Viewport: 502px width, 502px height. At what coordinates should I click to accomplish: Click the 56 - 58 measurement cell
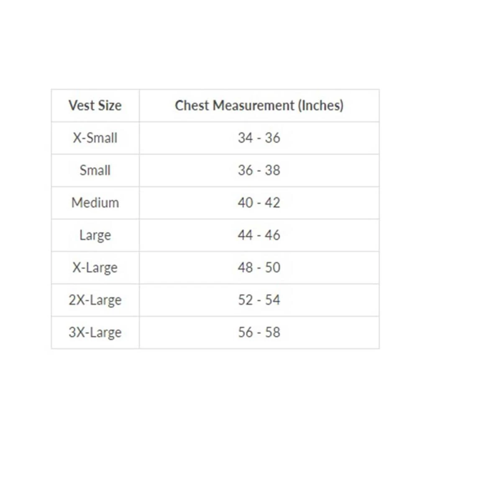[x=259, y=333]
